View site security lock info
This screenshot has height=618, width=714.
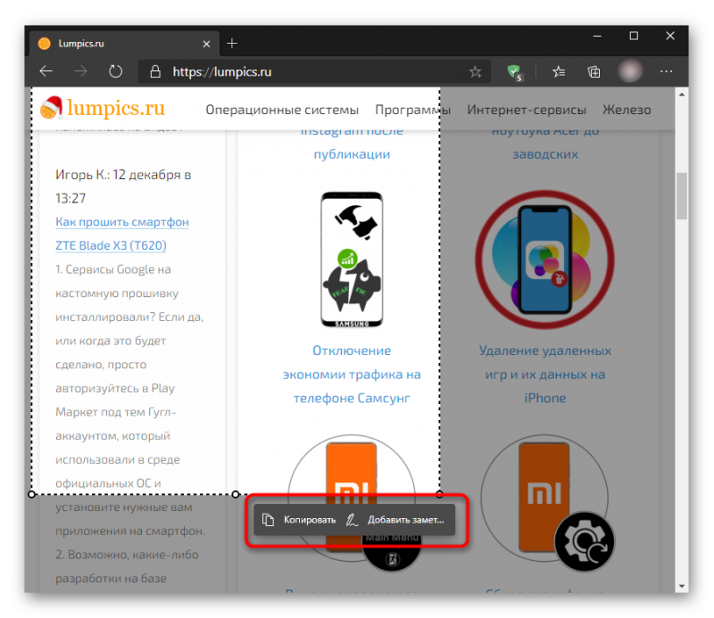pos(155,71)
